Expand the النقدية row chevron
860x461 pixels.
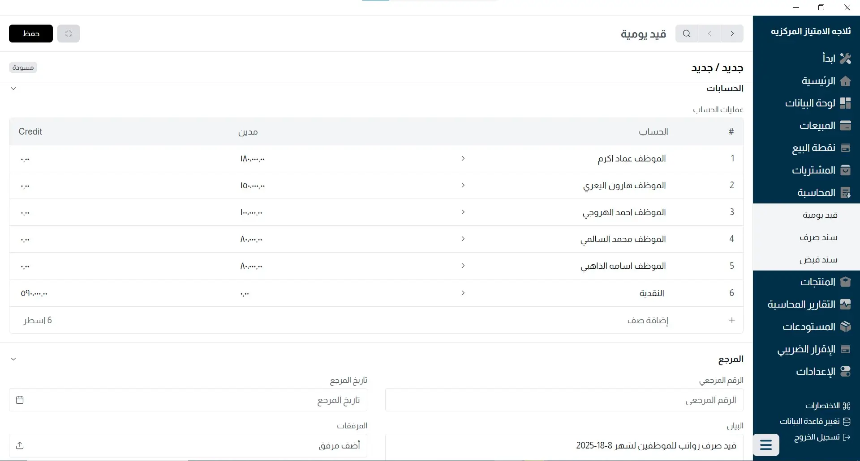coord(463,293)
